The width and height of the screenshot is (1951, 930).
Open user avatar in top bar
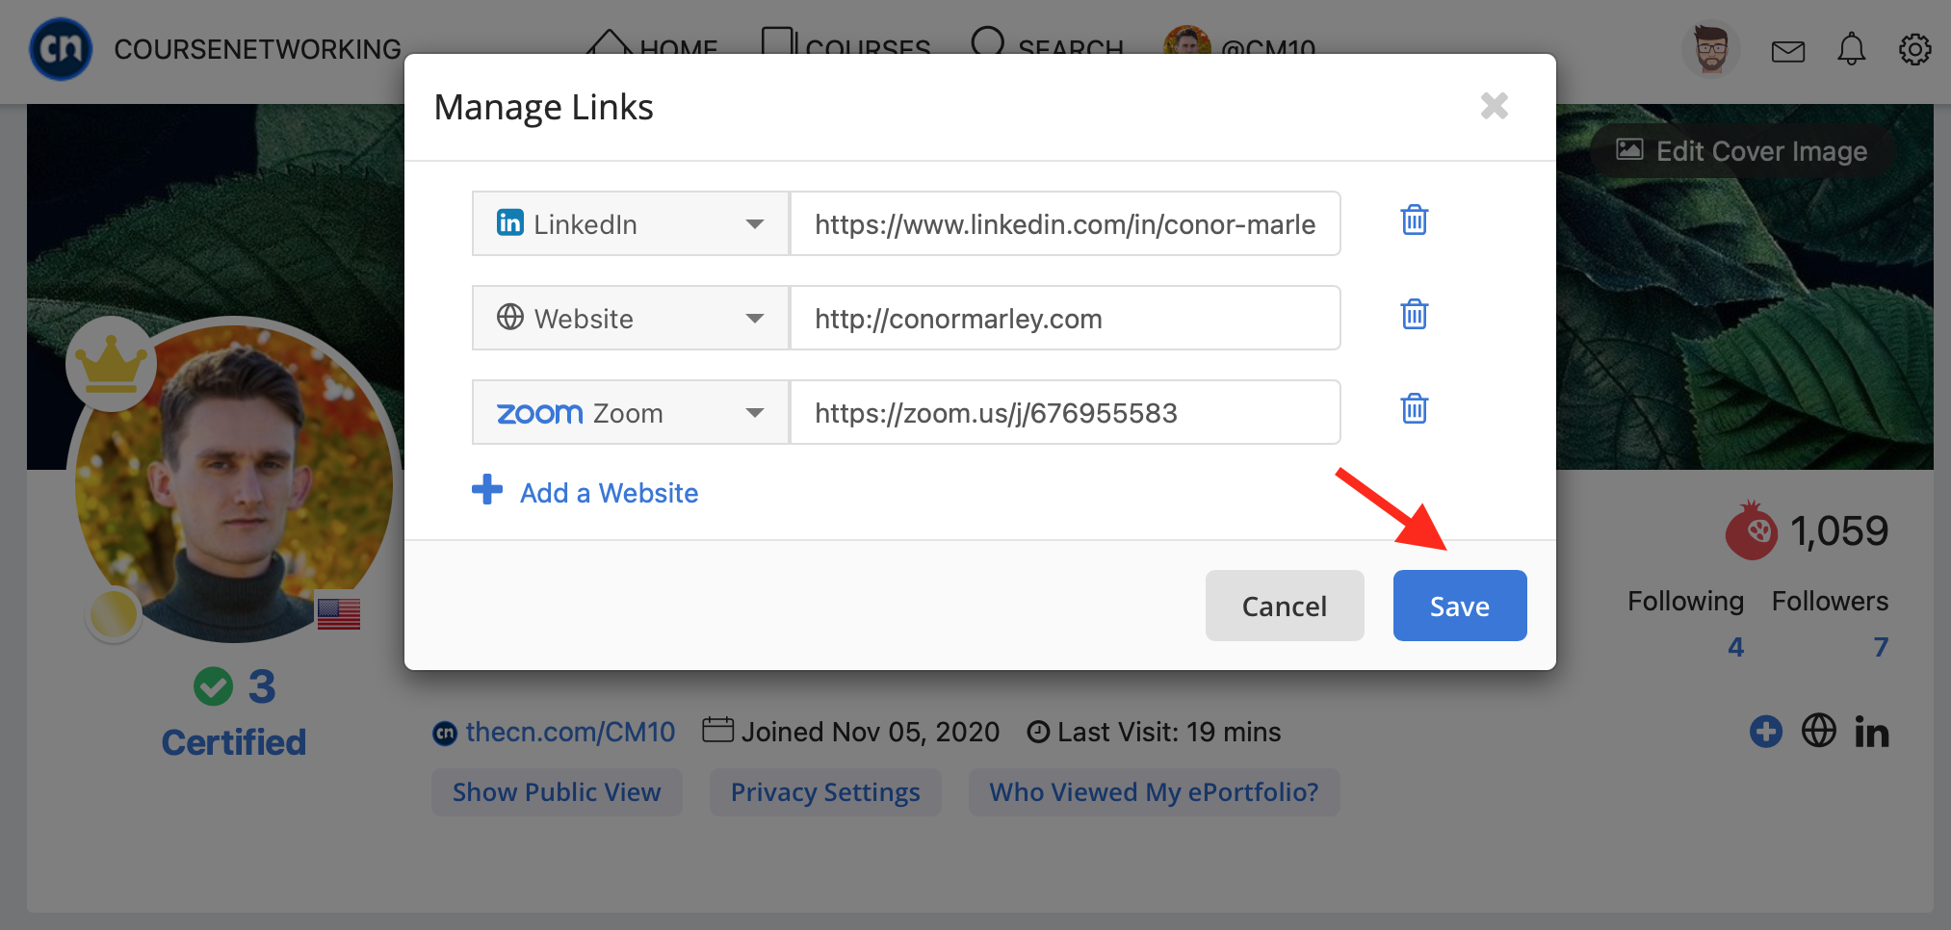click(x=1710, y=49)
